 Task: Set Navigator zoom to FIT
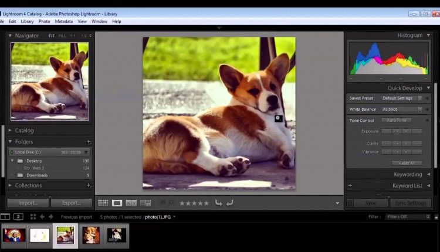[x=52, y=36]
